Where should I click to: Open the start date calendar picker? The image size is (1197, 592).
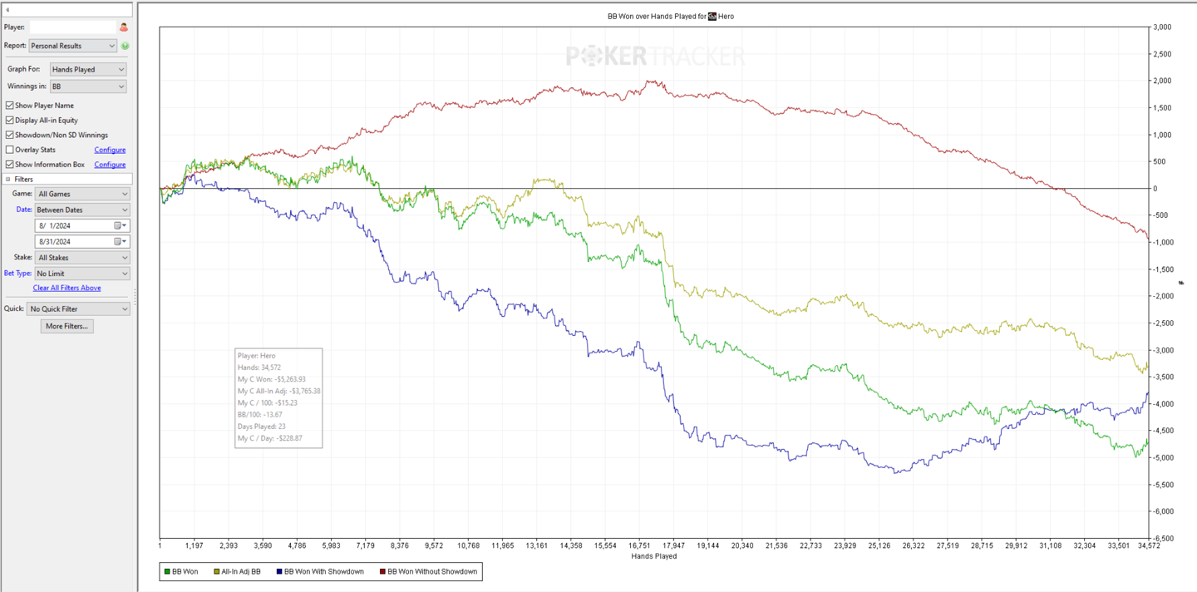[118, 226]
